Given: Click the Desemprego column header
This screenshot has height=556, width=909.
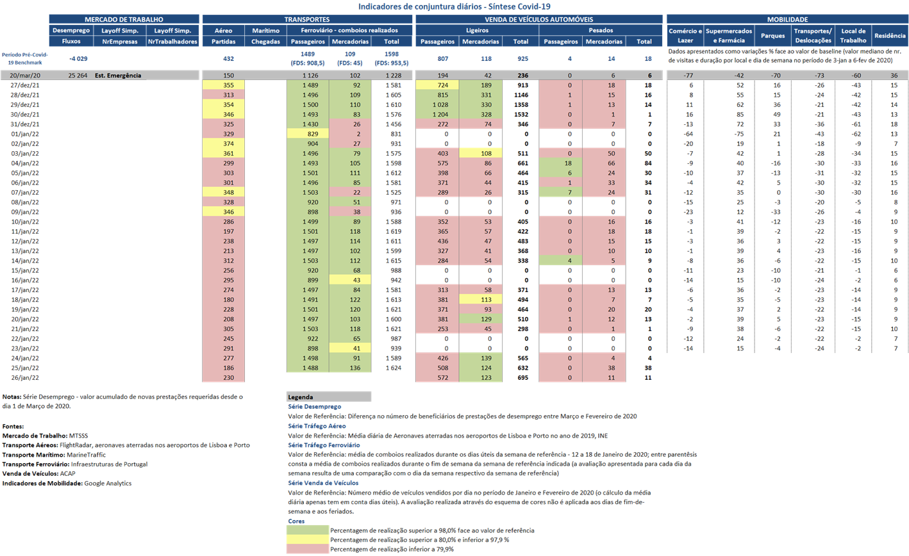Looking at the screenshot, I should (71, 30).
